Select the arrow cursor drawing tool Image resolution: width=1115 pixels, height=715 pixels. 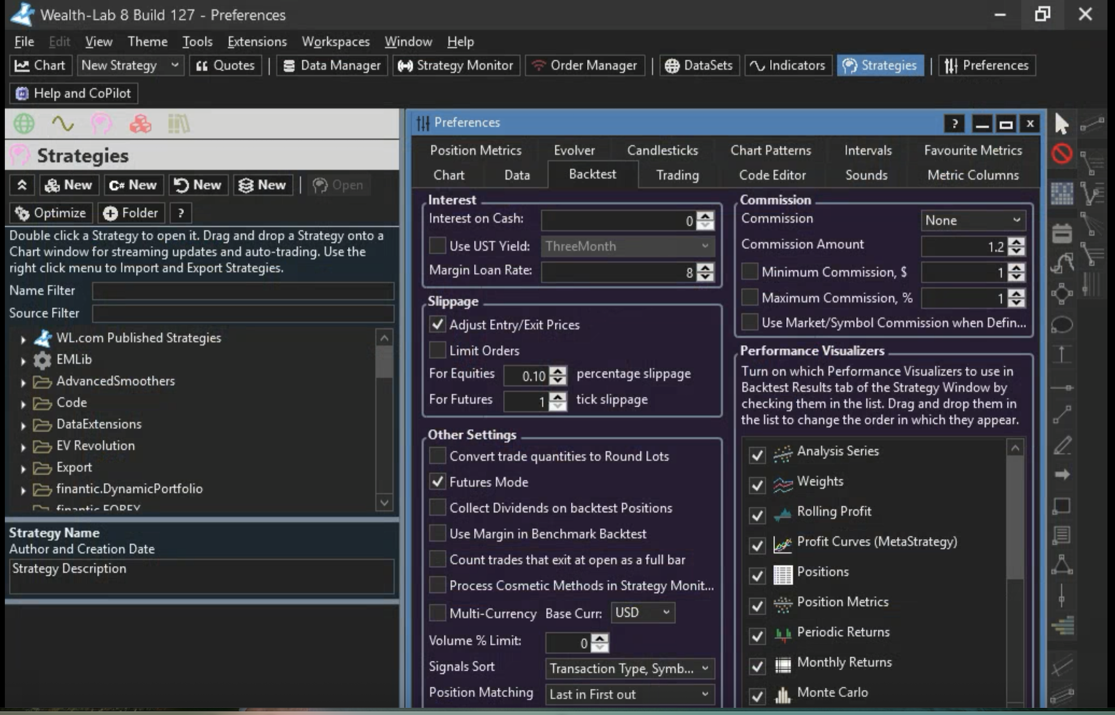coord(1061,124)
